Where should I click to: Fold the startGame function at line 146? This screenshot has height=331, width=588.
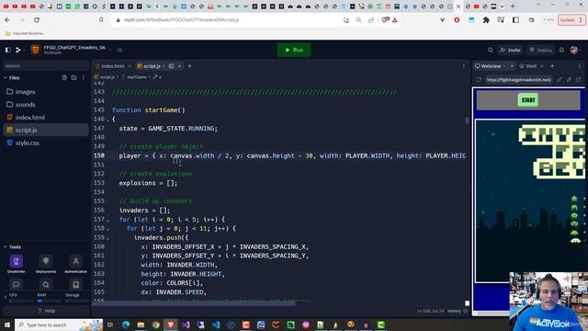tap(107, 120)
